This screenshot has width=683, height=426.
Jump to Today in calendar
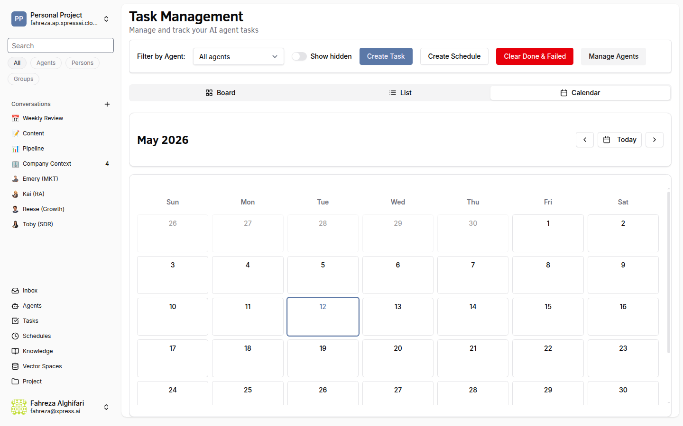(619, 140)
